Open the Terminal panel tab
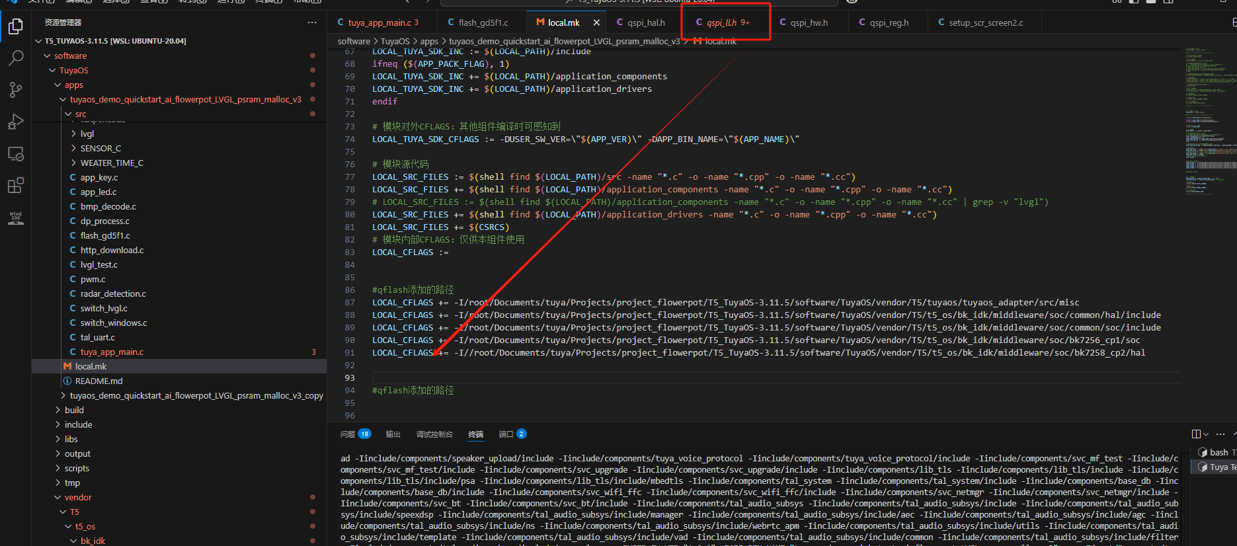 pyautogui.click(x=475, y=434)
